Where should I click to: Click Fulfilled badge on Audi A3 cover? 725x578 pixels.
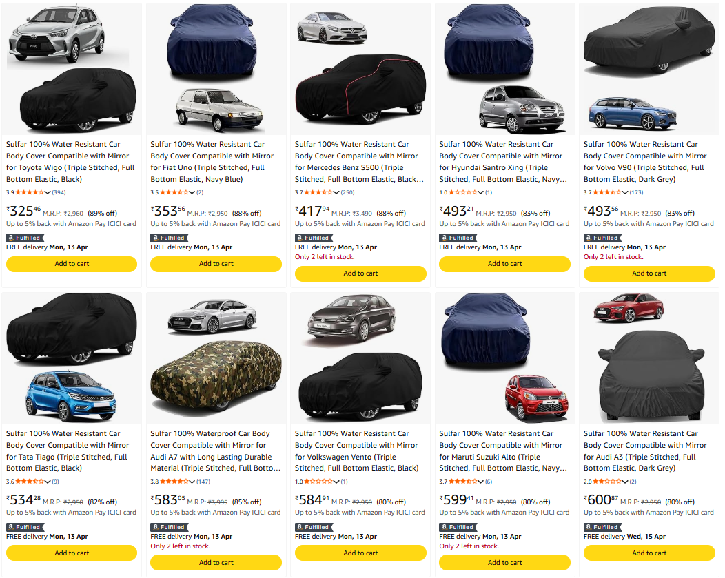point(602,527)
